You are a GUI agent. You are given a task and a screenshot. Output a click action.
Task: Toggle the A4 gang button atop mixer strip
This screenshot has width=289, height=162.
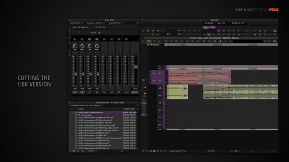[97, 39]
